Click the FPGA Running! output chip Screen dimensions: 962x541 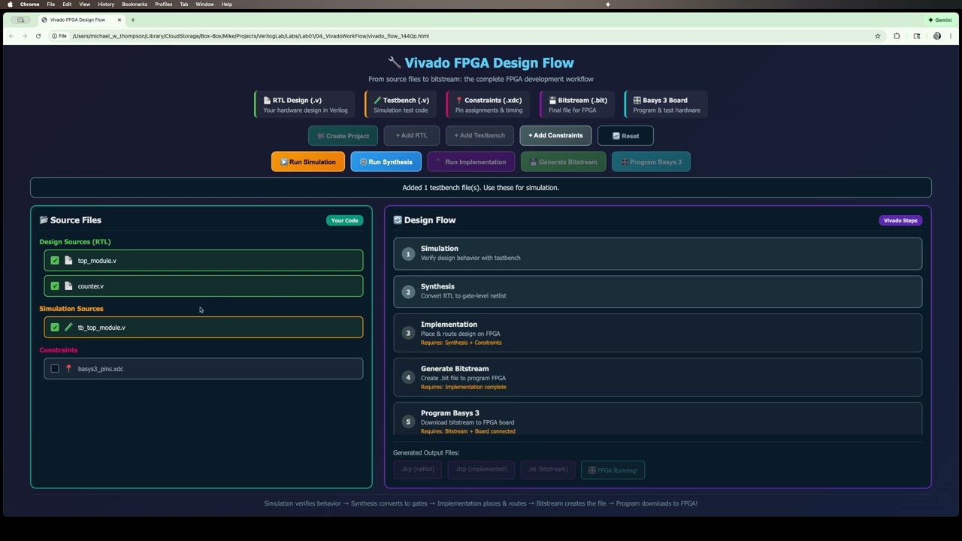(613, 470)
